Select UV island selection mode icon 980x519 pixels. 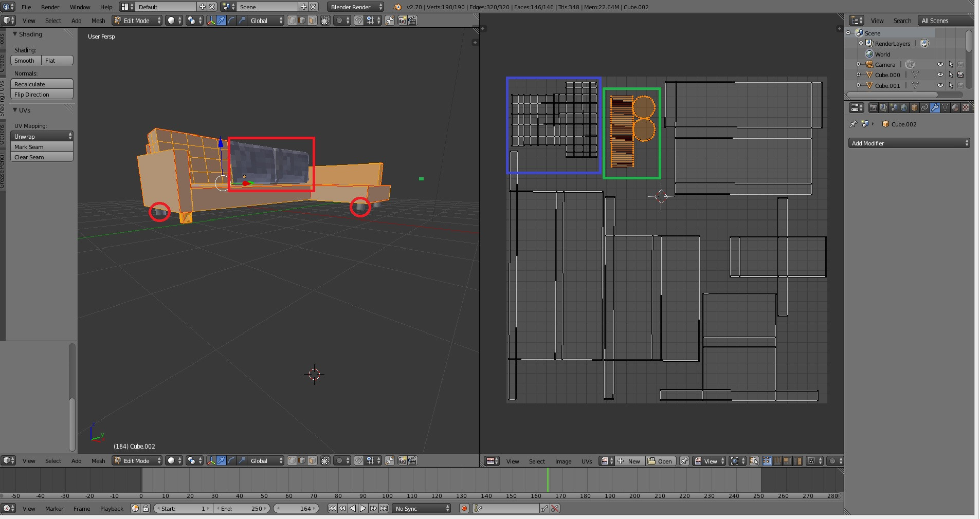(797, 461)
